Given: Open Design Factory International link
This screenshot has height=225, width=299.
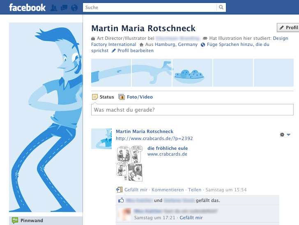Looking at the screenshot, I should point(114,44).
